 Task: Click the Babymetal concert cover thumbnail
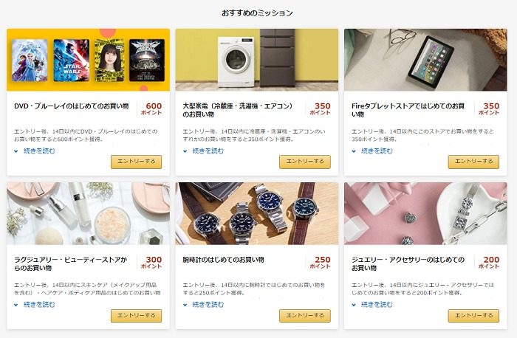point(147,61)
